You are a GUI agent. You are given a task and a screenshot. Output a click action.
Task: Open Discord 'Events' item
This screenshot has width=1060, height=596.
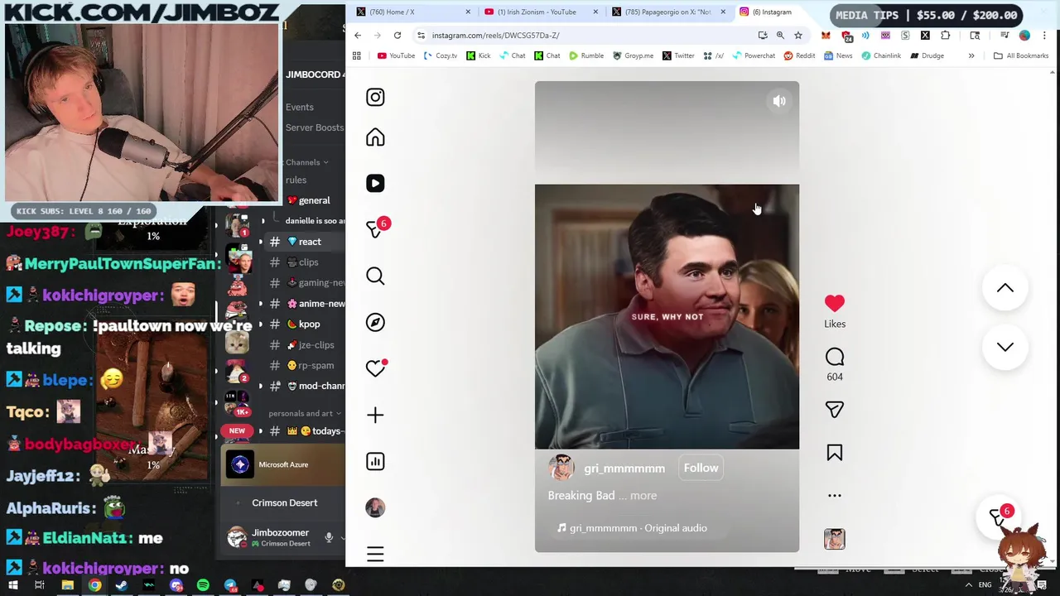click(300, 107)
